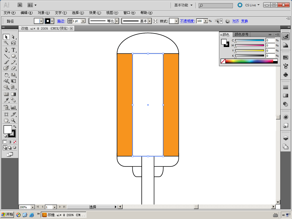Viewport: 292px width, 219px height.
Task: Click the 描边 stroke link
Action: 61,21
